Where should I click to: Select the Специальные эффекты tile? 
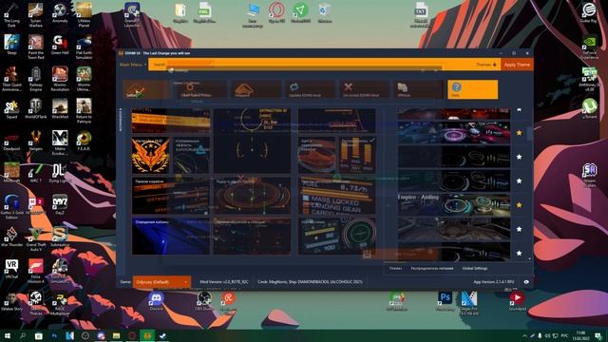point(192,155)
